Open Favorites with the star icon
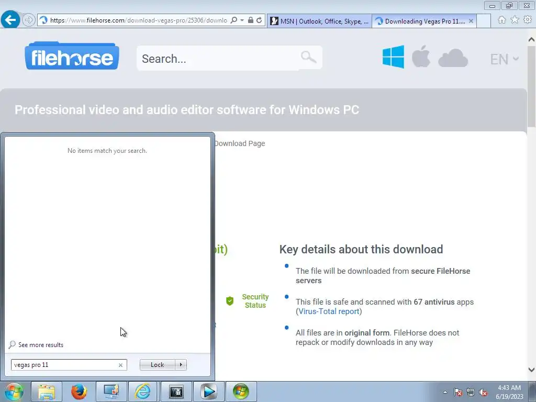536x402 pixels. pos(515,20)
